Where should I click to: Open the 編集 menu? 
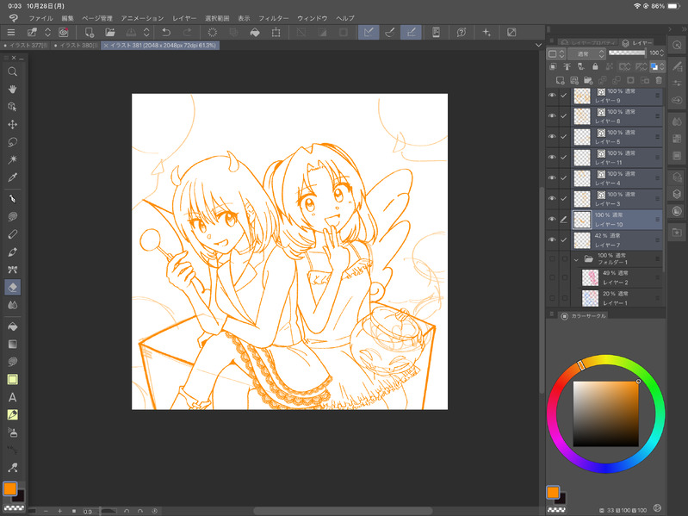(x=67, y=18)
